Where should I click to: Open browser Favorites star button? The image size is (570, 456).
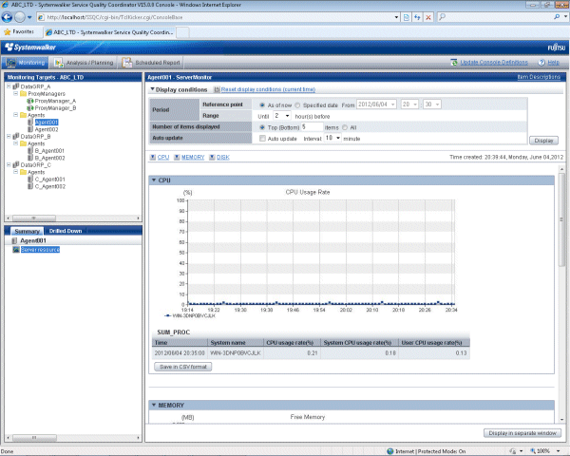(19, 32)
